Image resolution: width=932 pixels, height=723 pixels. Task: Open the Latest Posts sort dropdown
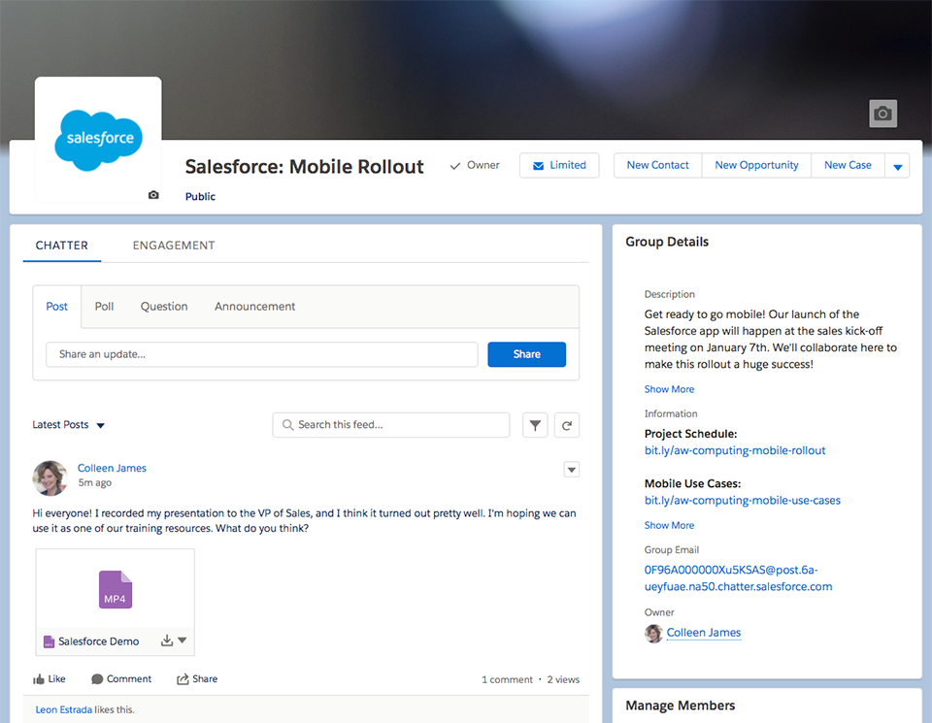[x=69, y=425]
